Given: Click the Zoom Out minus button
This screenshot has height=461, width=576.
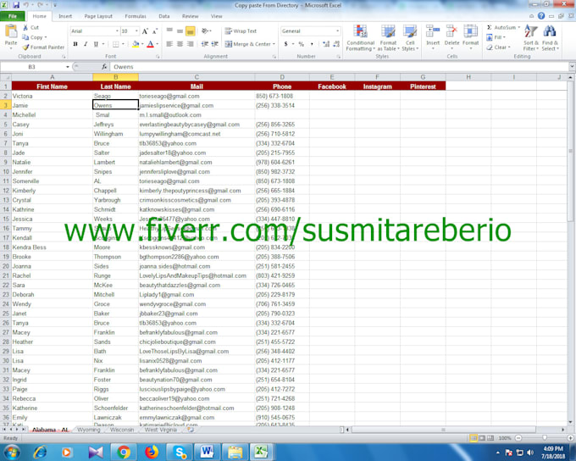Looking at the screenshot, I should coord(518,438).
